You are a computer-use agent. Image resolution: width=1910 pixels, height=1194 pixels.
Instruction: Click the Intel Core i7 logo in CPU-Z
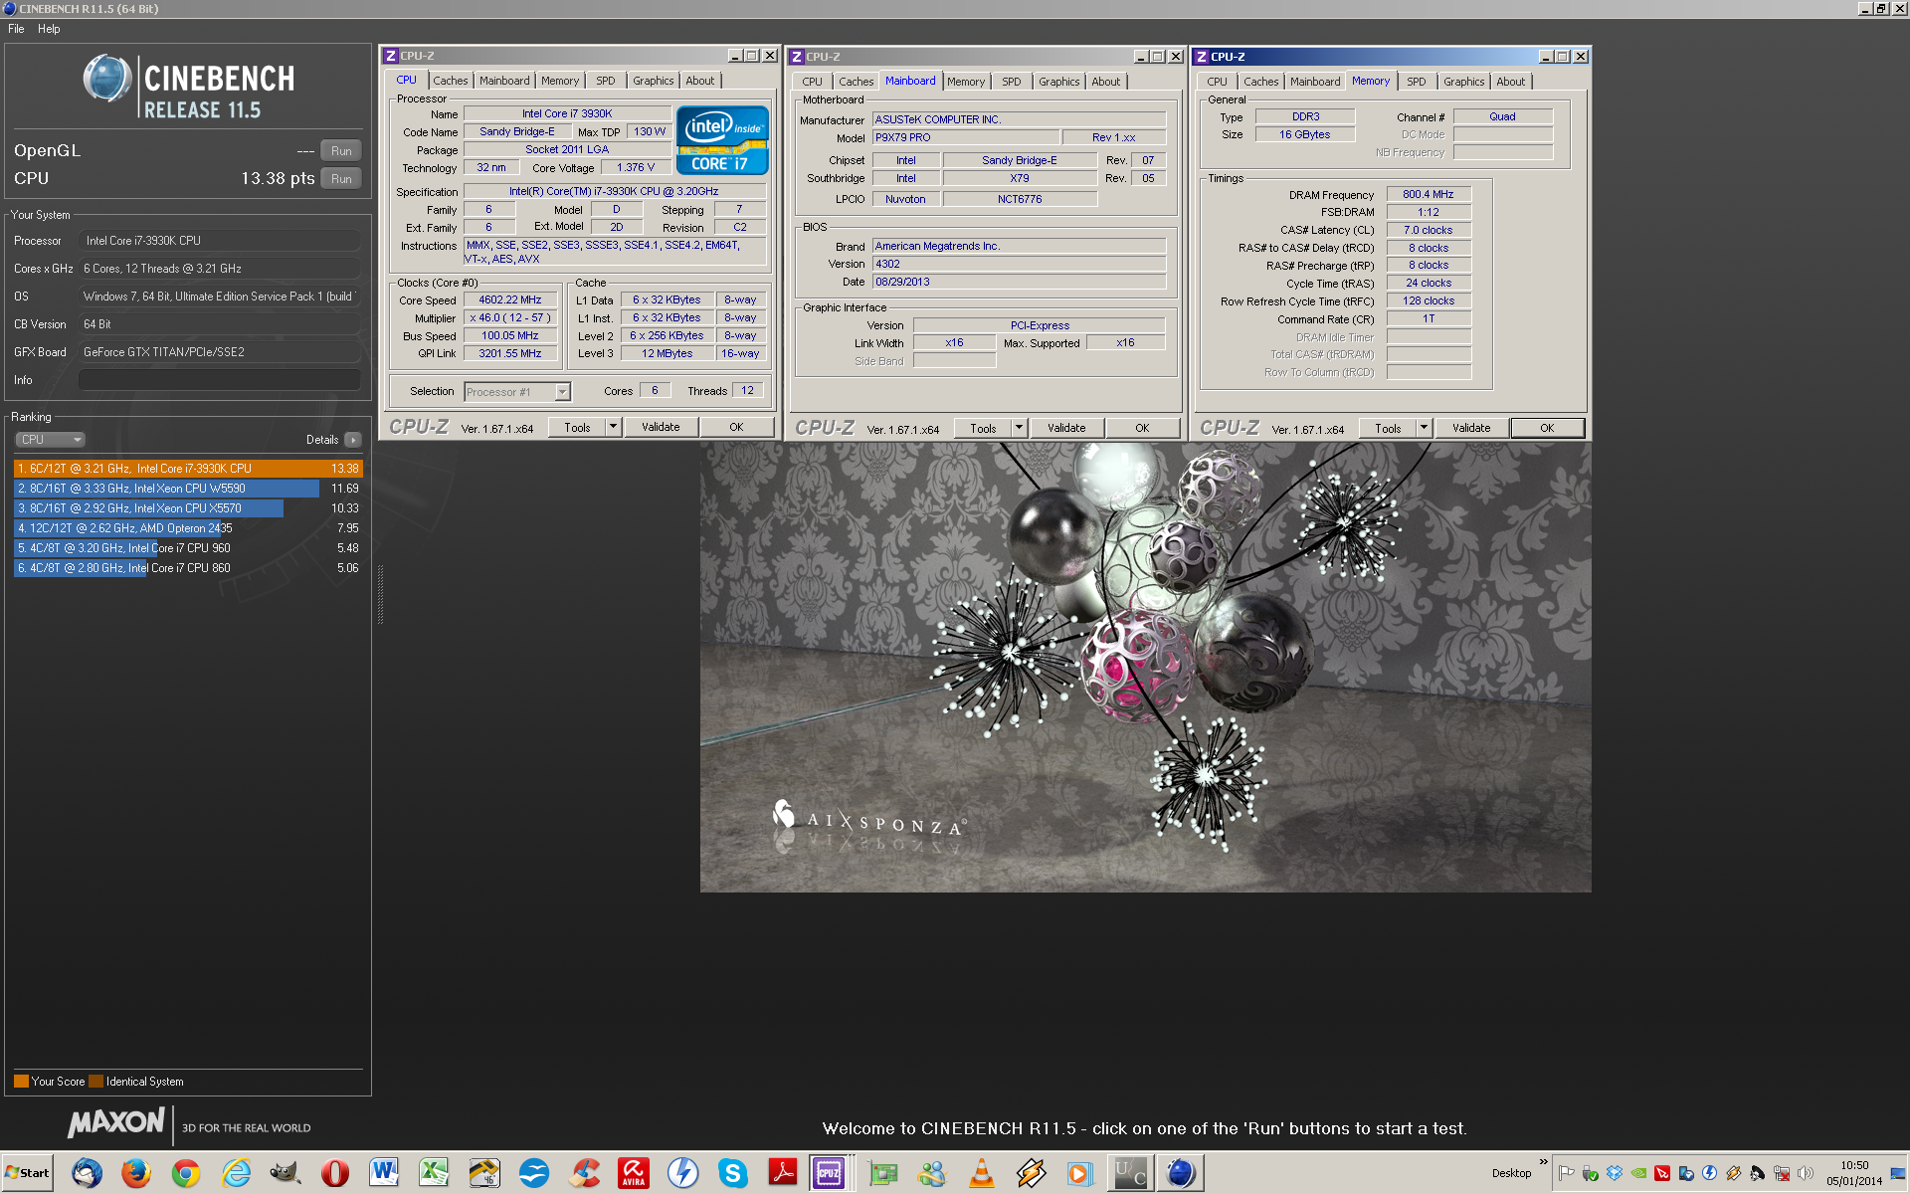coord(722,141)
